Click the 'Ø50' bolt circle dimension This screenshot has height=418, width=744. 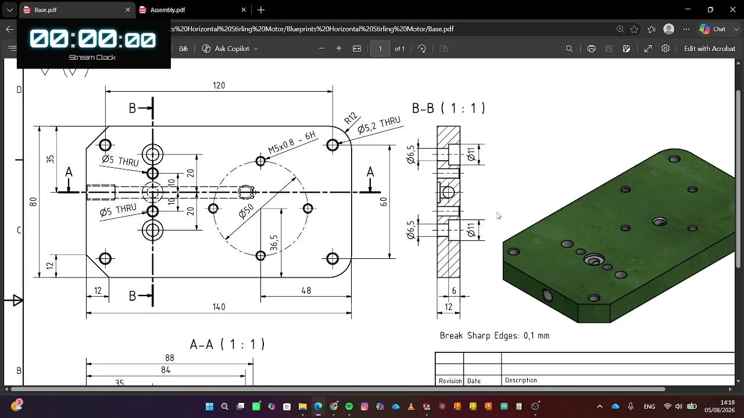(246, 211)
